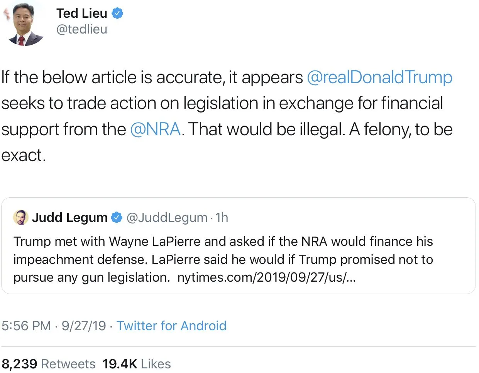Image resolution: width=479 pixels, height=373 pixels.
Task: Click the quoted tweet's 1h timestamp
Action: (x=222, y=218)
